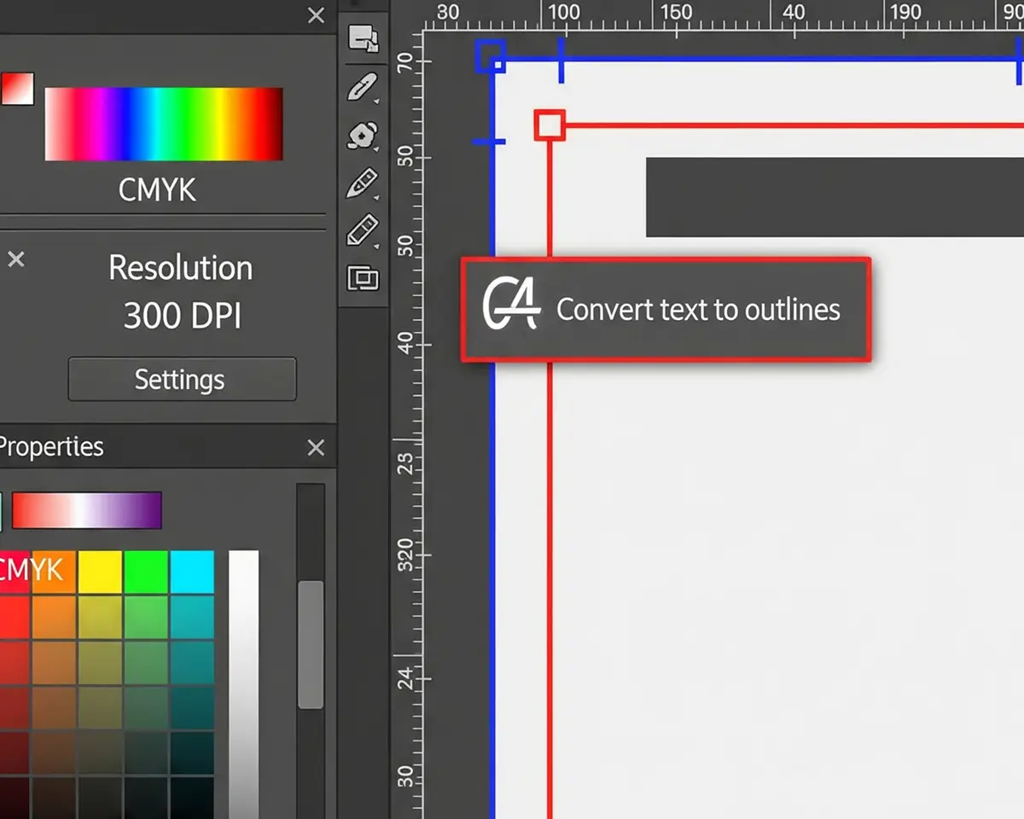The width and height of the screenshot is (1024, 819).
Task: Click the Properties panel scrollbar thumb
Action: (311, 644)
